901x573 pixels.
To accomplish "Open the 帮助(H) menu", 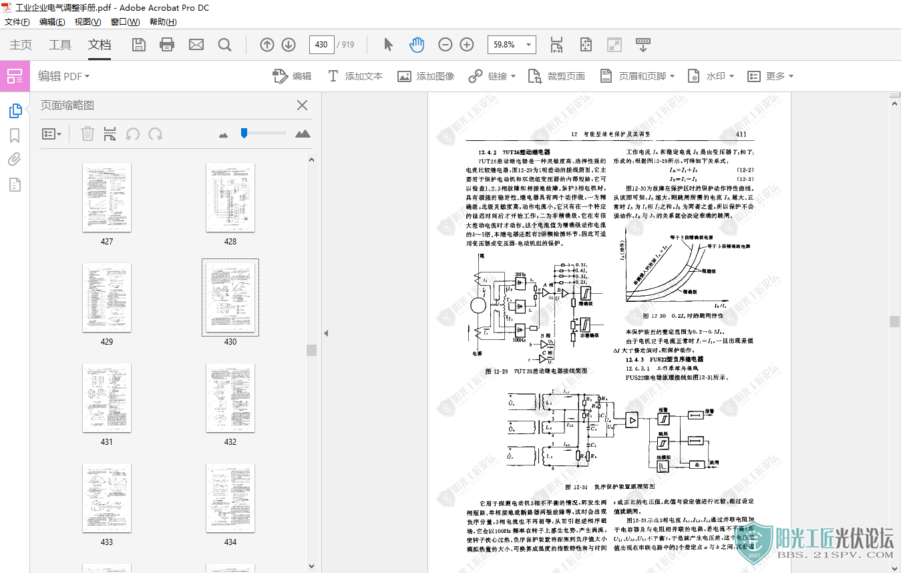I will [163, 22].
